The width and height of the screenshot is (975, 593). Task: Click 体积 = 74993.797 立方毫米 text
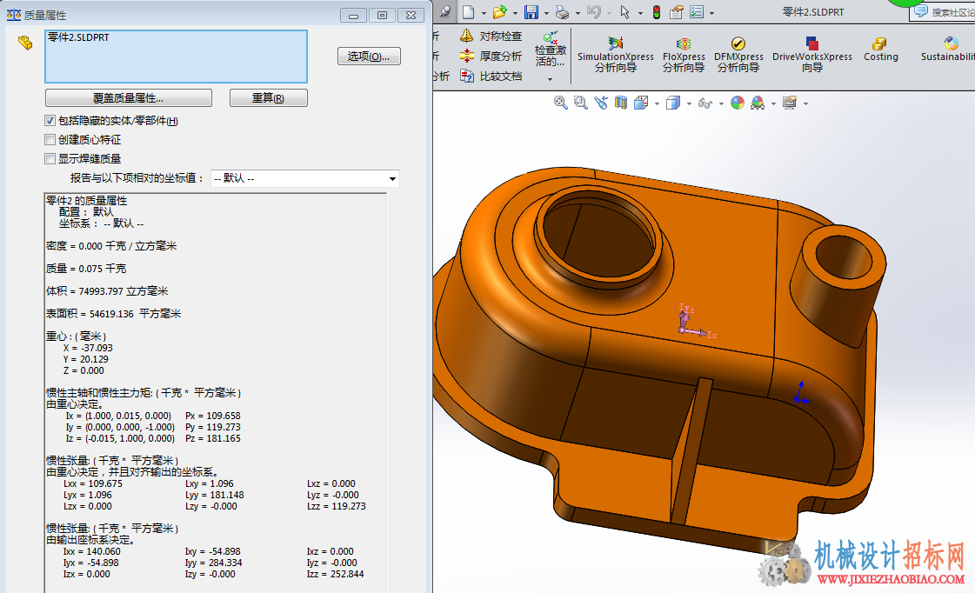coord(107,291)
